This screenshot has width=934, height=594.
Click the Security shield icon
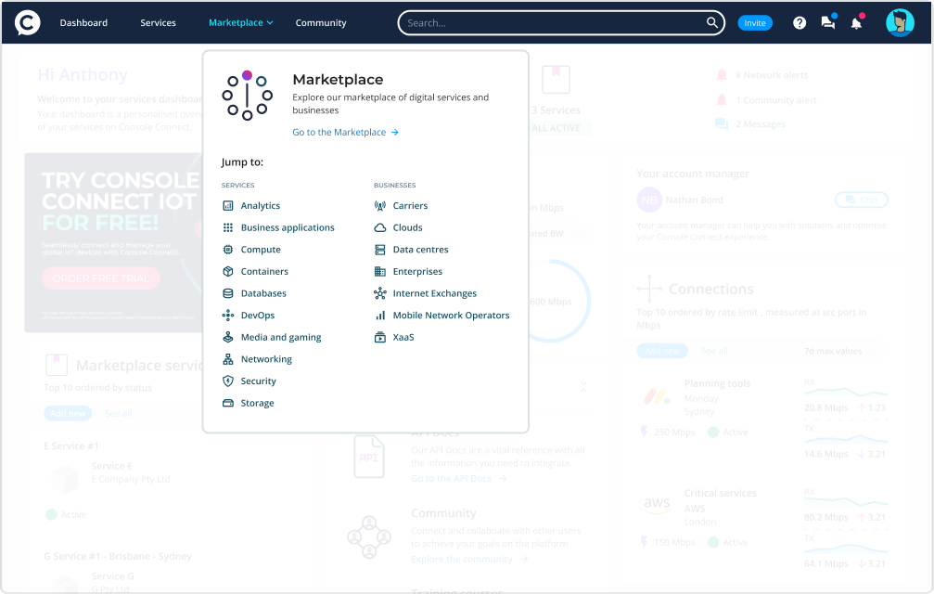[227, 381]
